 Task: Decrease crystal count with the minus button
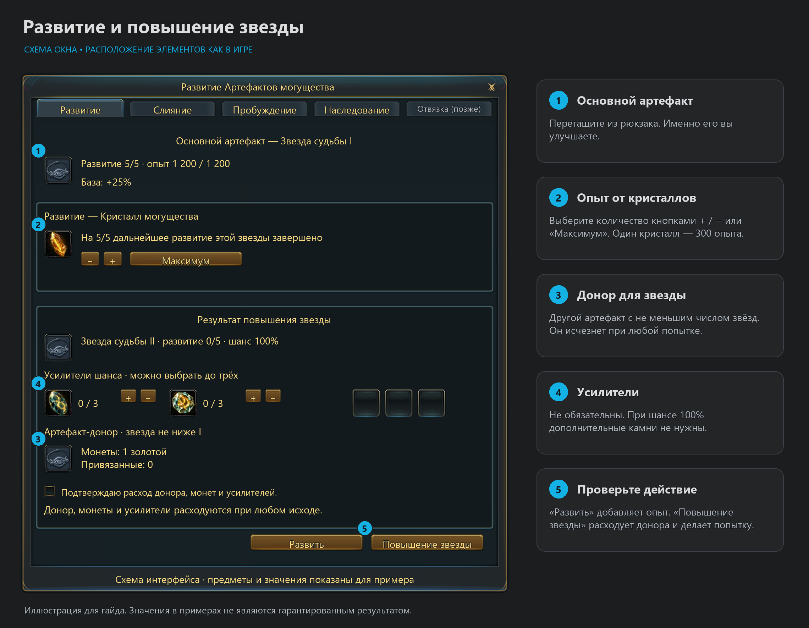tap(90, 259)
